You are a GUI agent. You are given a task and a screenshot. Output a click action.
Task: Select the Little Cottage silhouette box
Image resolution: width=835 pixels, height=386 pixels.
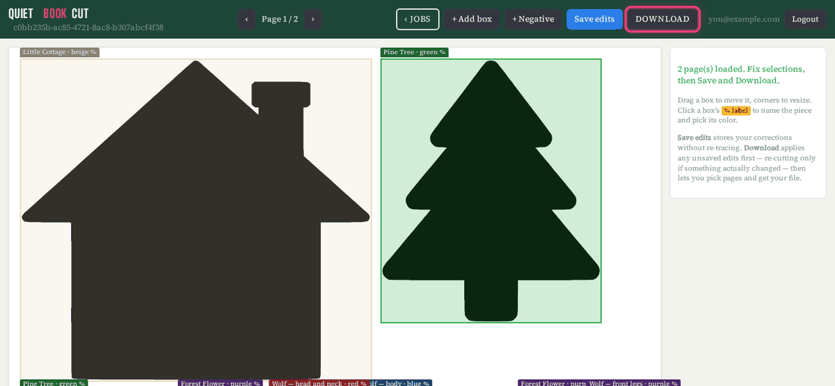196,219
